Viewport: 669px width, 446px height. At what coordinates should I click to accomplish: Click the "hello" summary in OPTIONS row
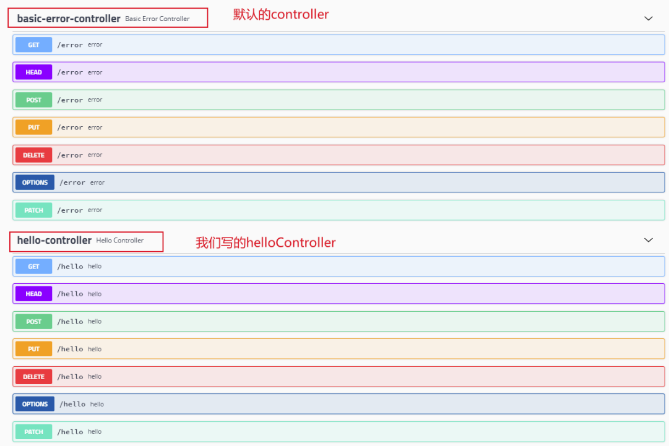[97, 404]
